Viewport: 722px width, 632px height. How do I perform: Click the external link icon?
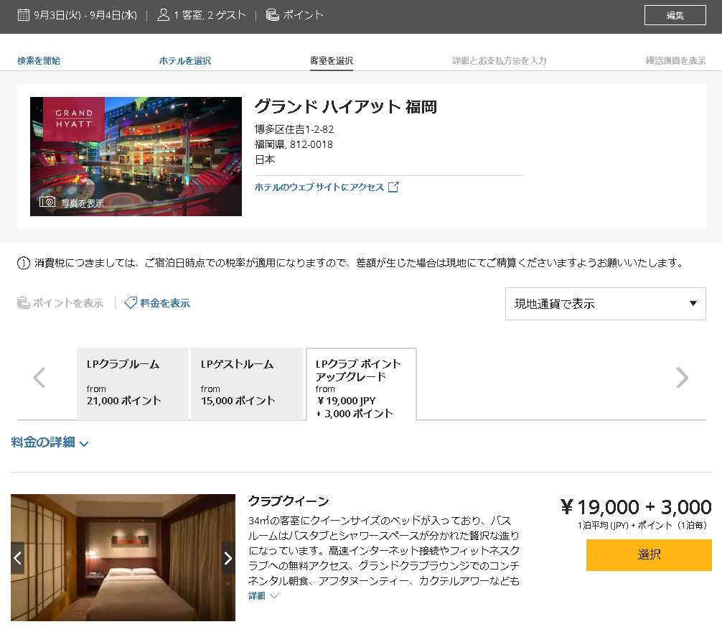click(393, 187)
